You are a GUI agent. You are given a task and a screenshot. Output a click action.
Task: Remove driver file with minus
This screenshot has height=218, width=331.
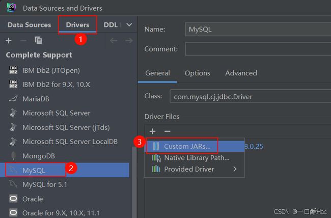tap(167, 131)
